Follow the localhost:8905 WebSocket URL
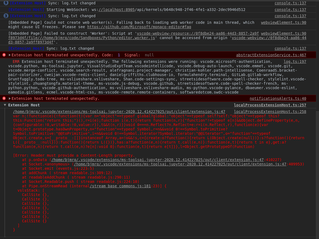Image resolution: width=319 pixels, height=239 pixels. click(x=117, y=9)
